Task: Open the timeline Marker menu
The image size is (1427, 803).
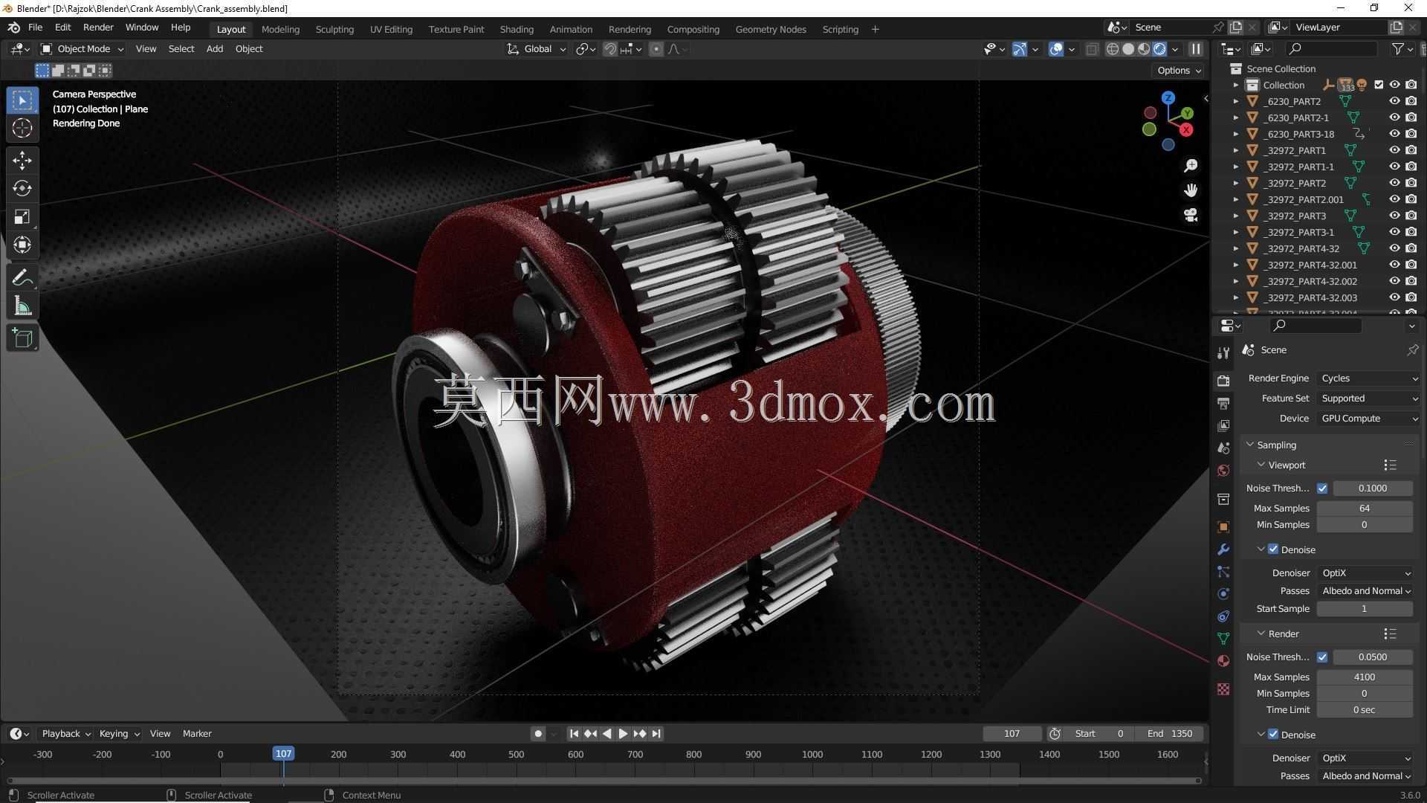Action: 197,734
